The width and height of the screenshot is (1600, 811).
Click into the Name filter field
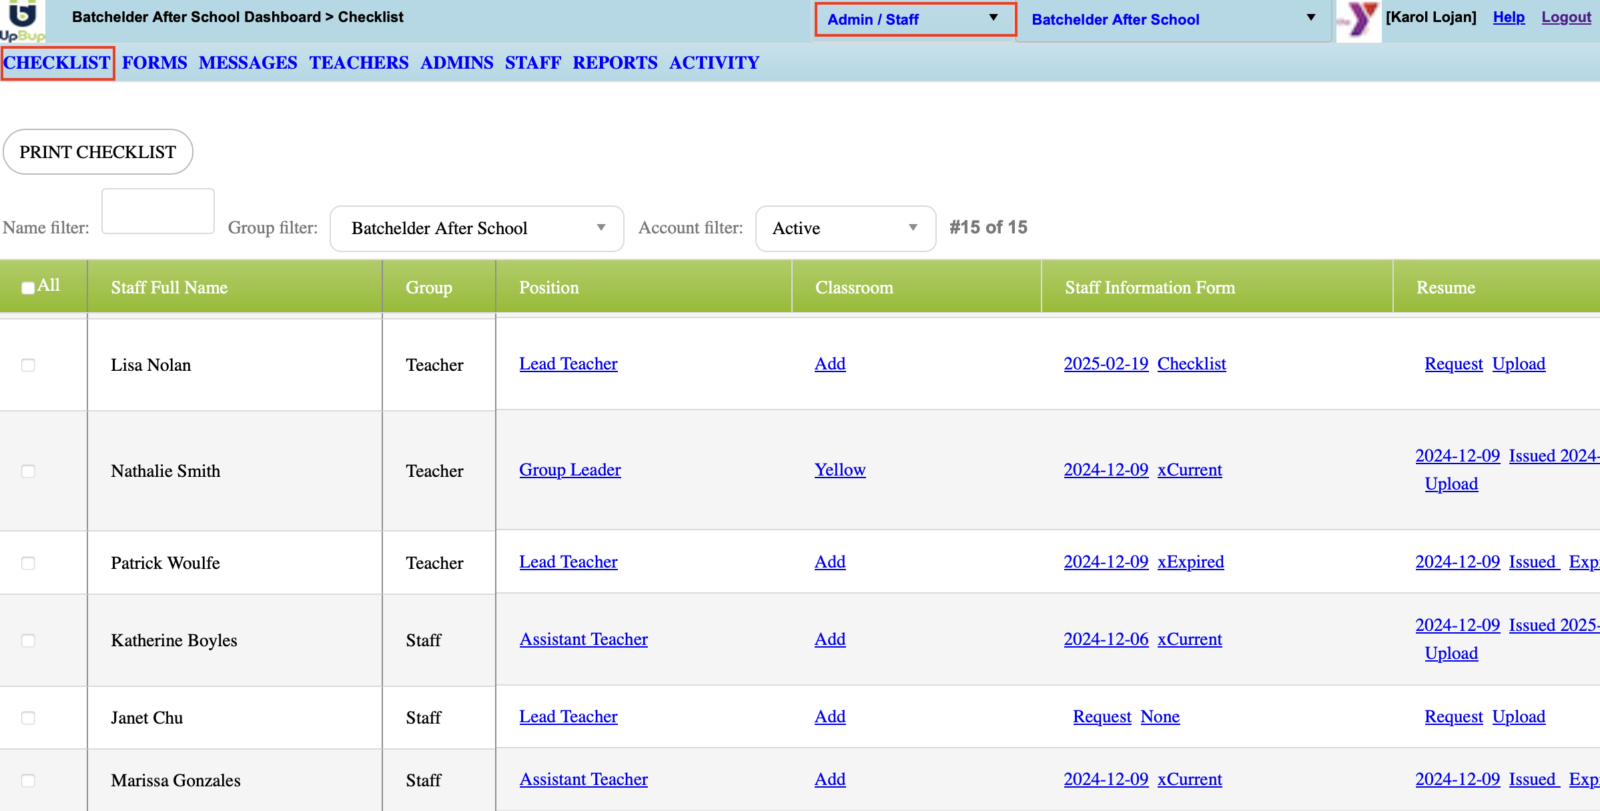[158, 211]
